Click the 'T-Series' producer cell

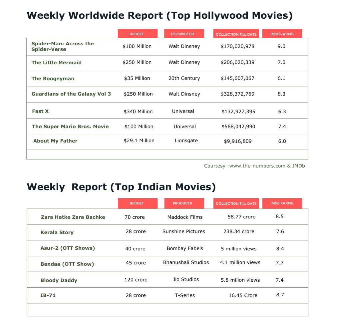(x=185, y=295)
